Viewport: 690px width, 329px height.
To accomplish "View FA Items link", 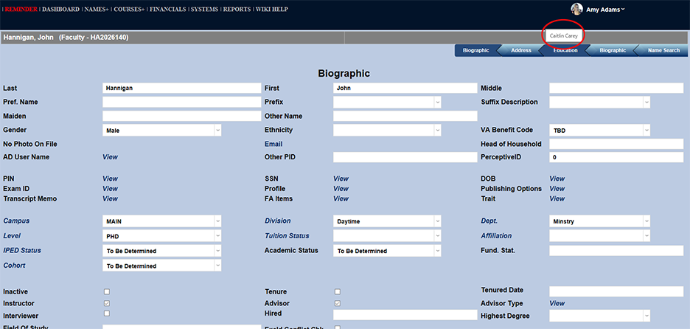I will pos(341,199).
